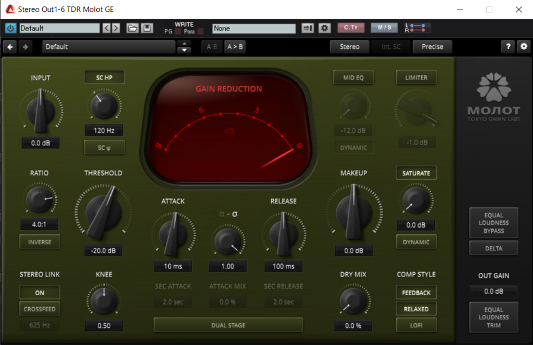Click the MAKEUP gain knob

coord(354,213)
